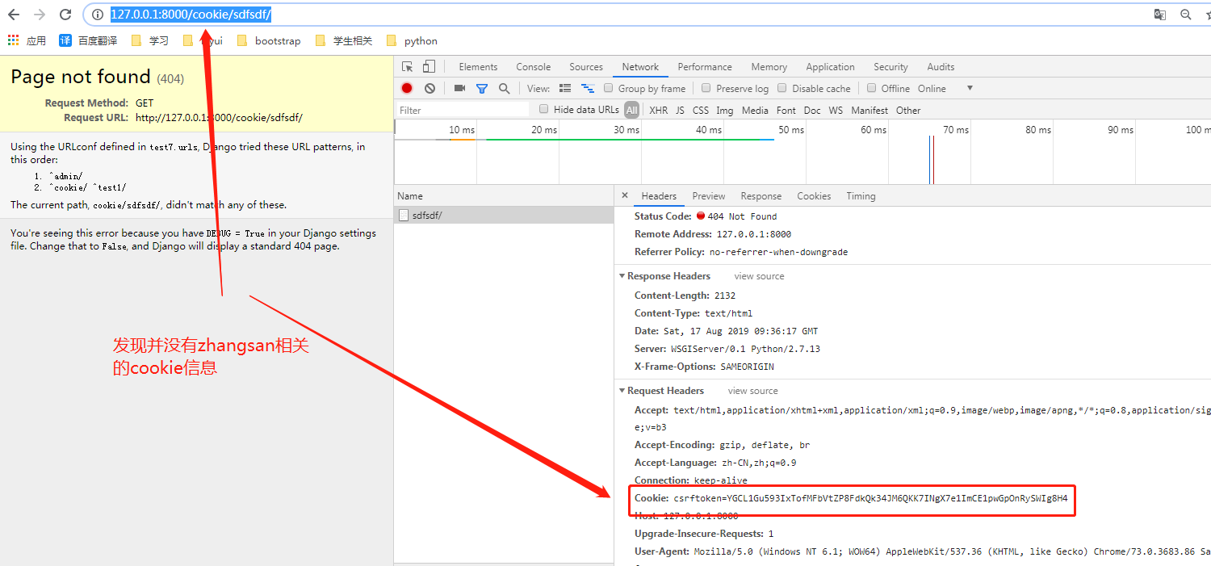This screenshot has height=566, width=1211.
Task: Open the 百度翻译 bookmark
Action: click(x=88, y=40)
